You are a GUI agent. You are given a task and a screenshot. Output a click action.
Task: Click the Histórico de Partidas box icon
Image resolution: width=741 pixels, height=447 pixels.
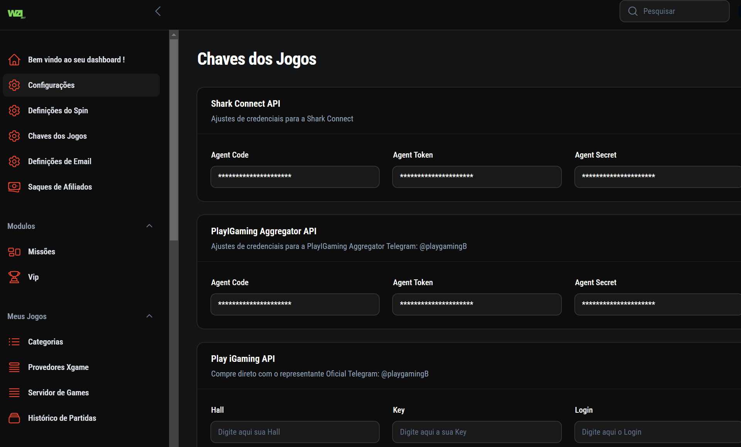tap(14, 418)
